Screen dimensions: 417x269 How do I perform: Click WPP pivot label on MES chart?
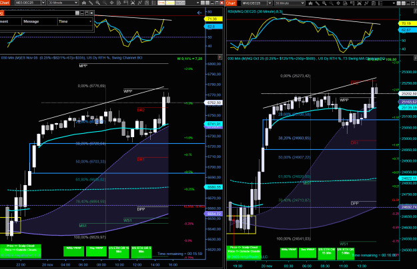128,91
